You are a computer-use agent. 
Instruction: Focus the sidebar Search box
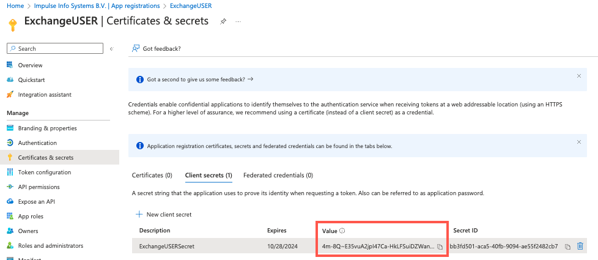55,48
